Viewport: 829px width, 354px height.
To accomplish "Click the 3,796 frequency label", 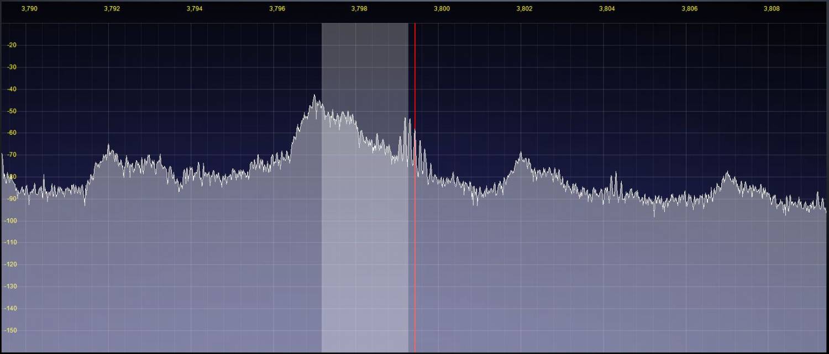I will 277,9.
